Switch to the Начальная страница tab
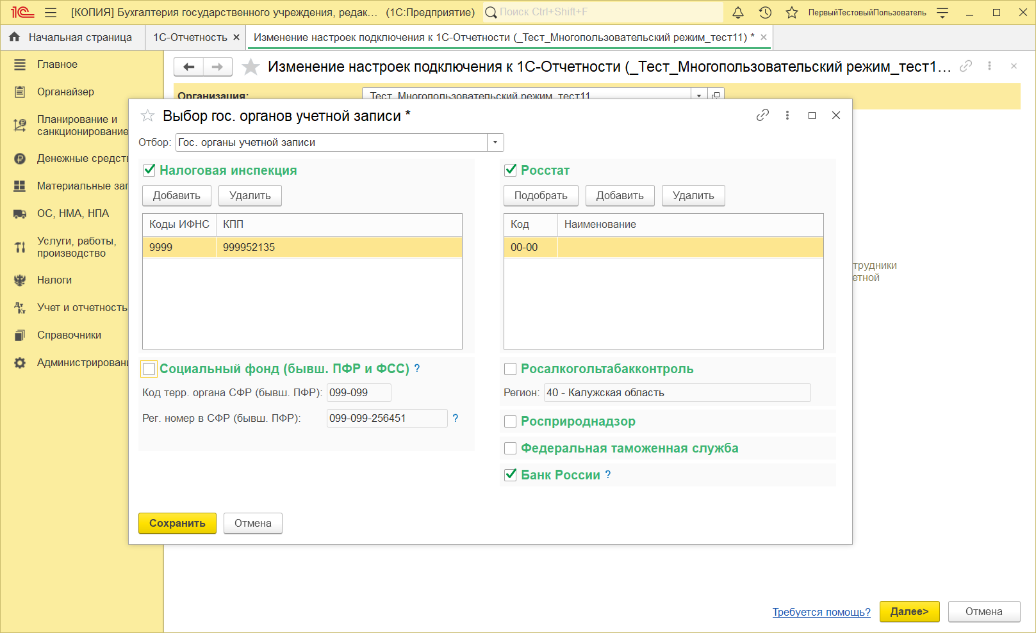The width and height of the screenshot is (1036, 633). tap(72, 37)
